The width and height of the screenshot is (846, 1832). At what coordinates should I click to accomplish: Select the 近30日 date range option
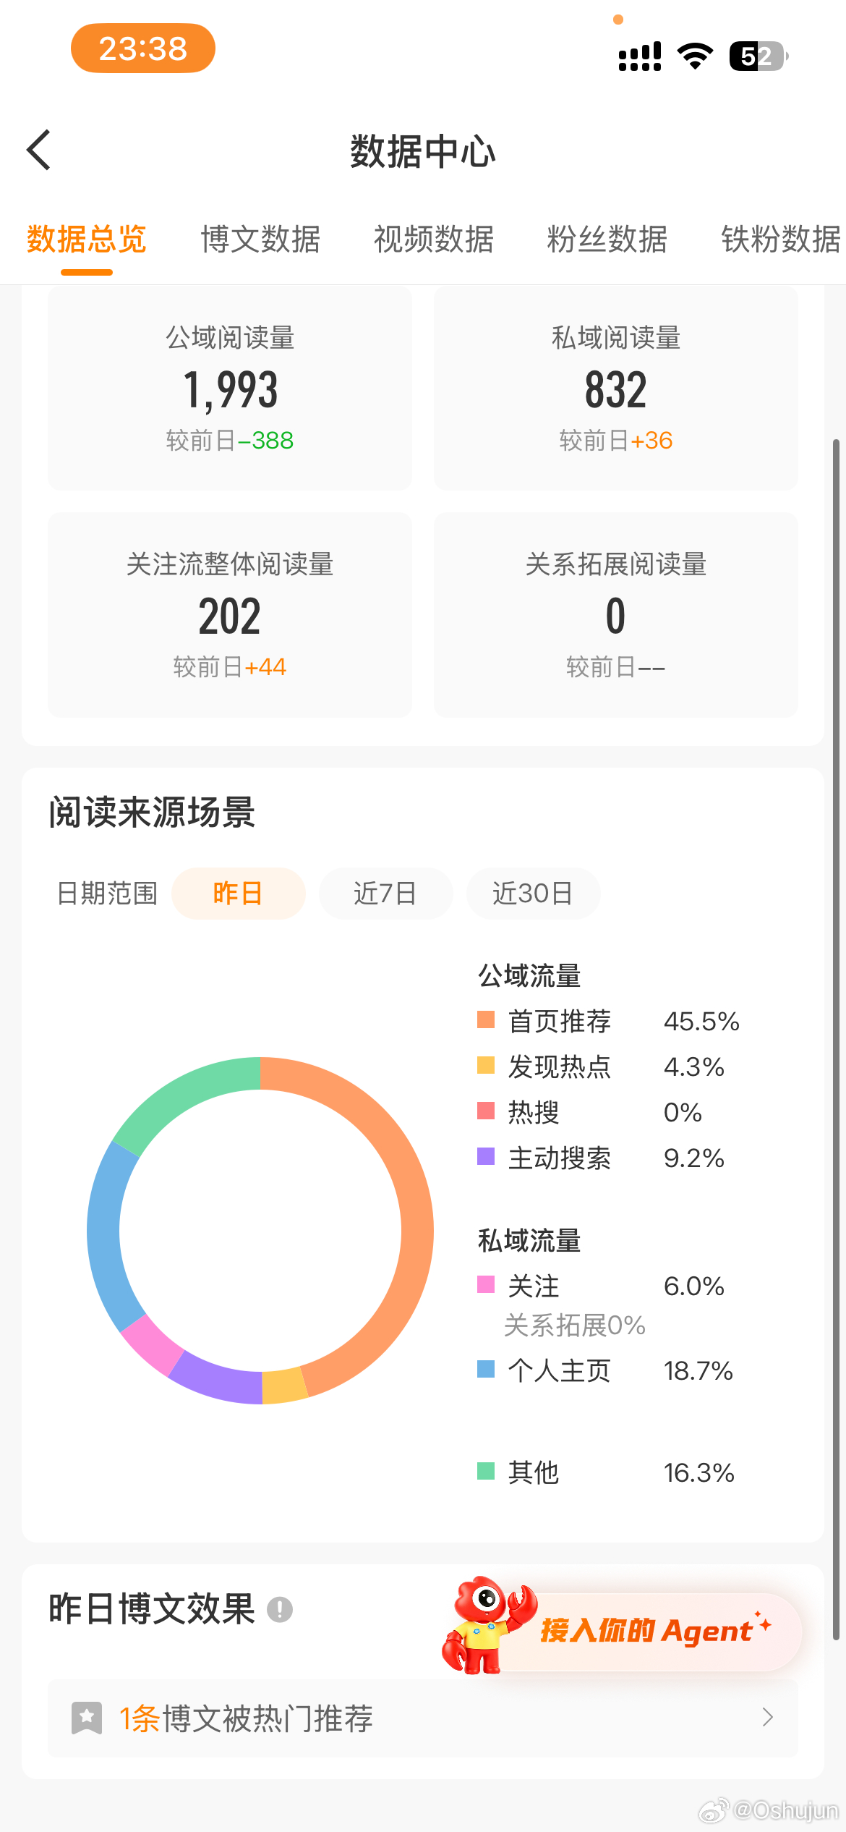tap(533, 894)
